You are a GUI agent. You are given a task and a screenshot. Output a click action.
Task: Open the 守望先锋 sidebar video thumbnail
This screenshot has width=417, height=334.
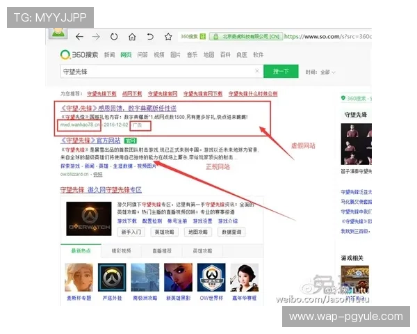point(357,144)
